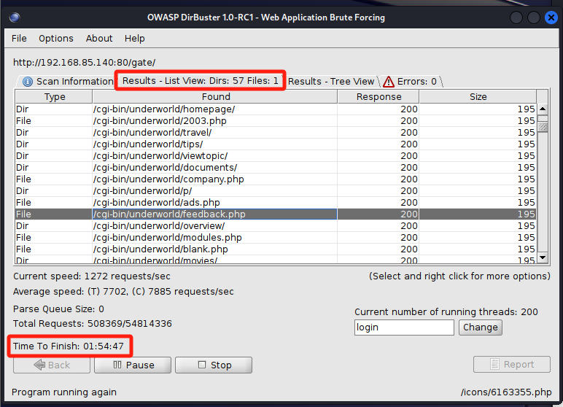This screenshot has height=407, width=563.
Task: Click the window menu icon in title bar
Action: (x=15, y=17)
